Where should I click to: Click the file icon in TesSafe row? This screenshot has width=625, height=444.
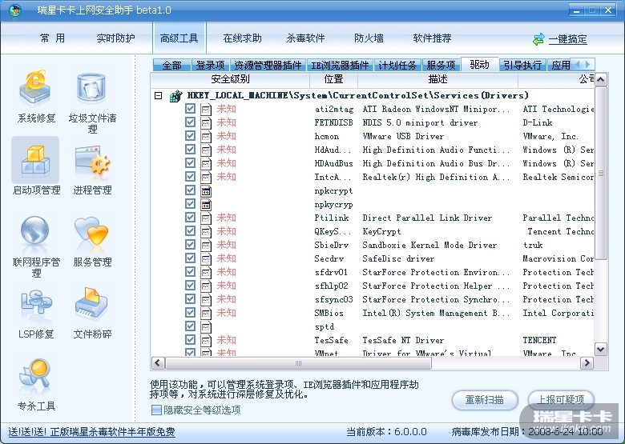(206, 340)
